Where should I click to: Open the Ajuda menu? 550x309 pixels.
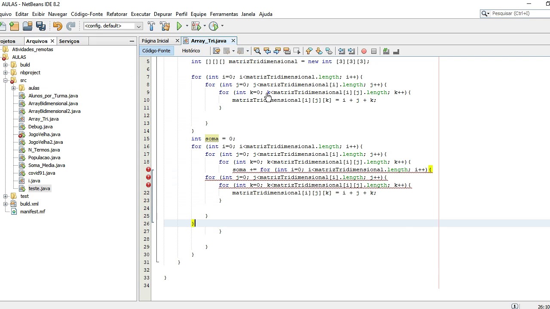point(266,14)
